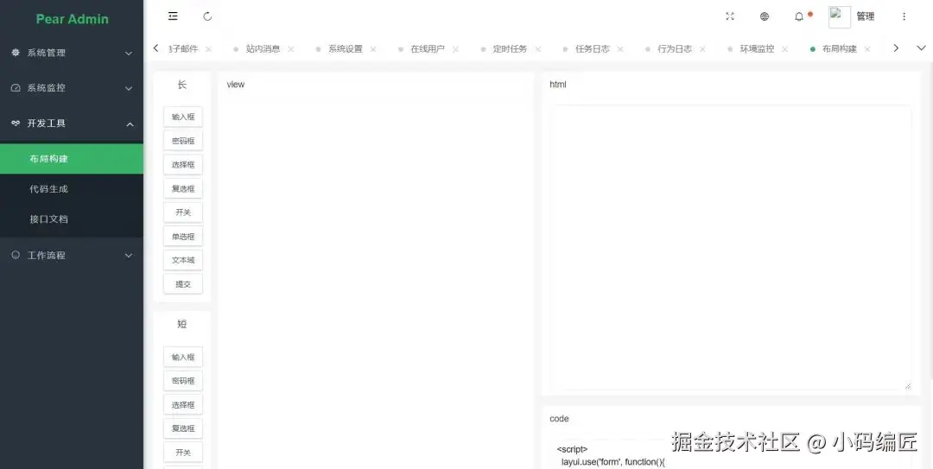Image resolution: width=933 pixels, height=469 pixels.
Task: Enter fullscreen with the expand icon
Action: [x=730, y=16]
